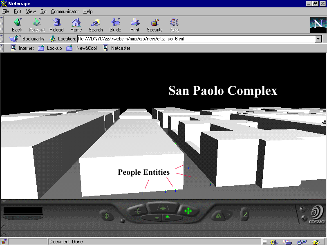Select Cosmo Player tilt navigation tool

137,211
